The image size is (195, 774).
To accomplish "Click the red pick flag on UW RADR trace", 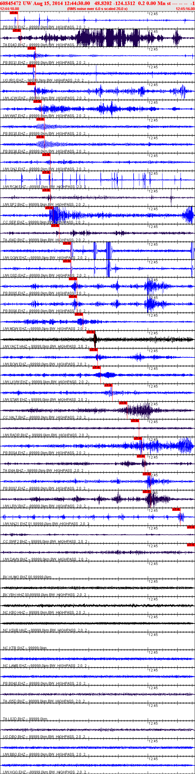I will (x=135, y=420).
